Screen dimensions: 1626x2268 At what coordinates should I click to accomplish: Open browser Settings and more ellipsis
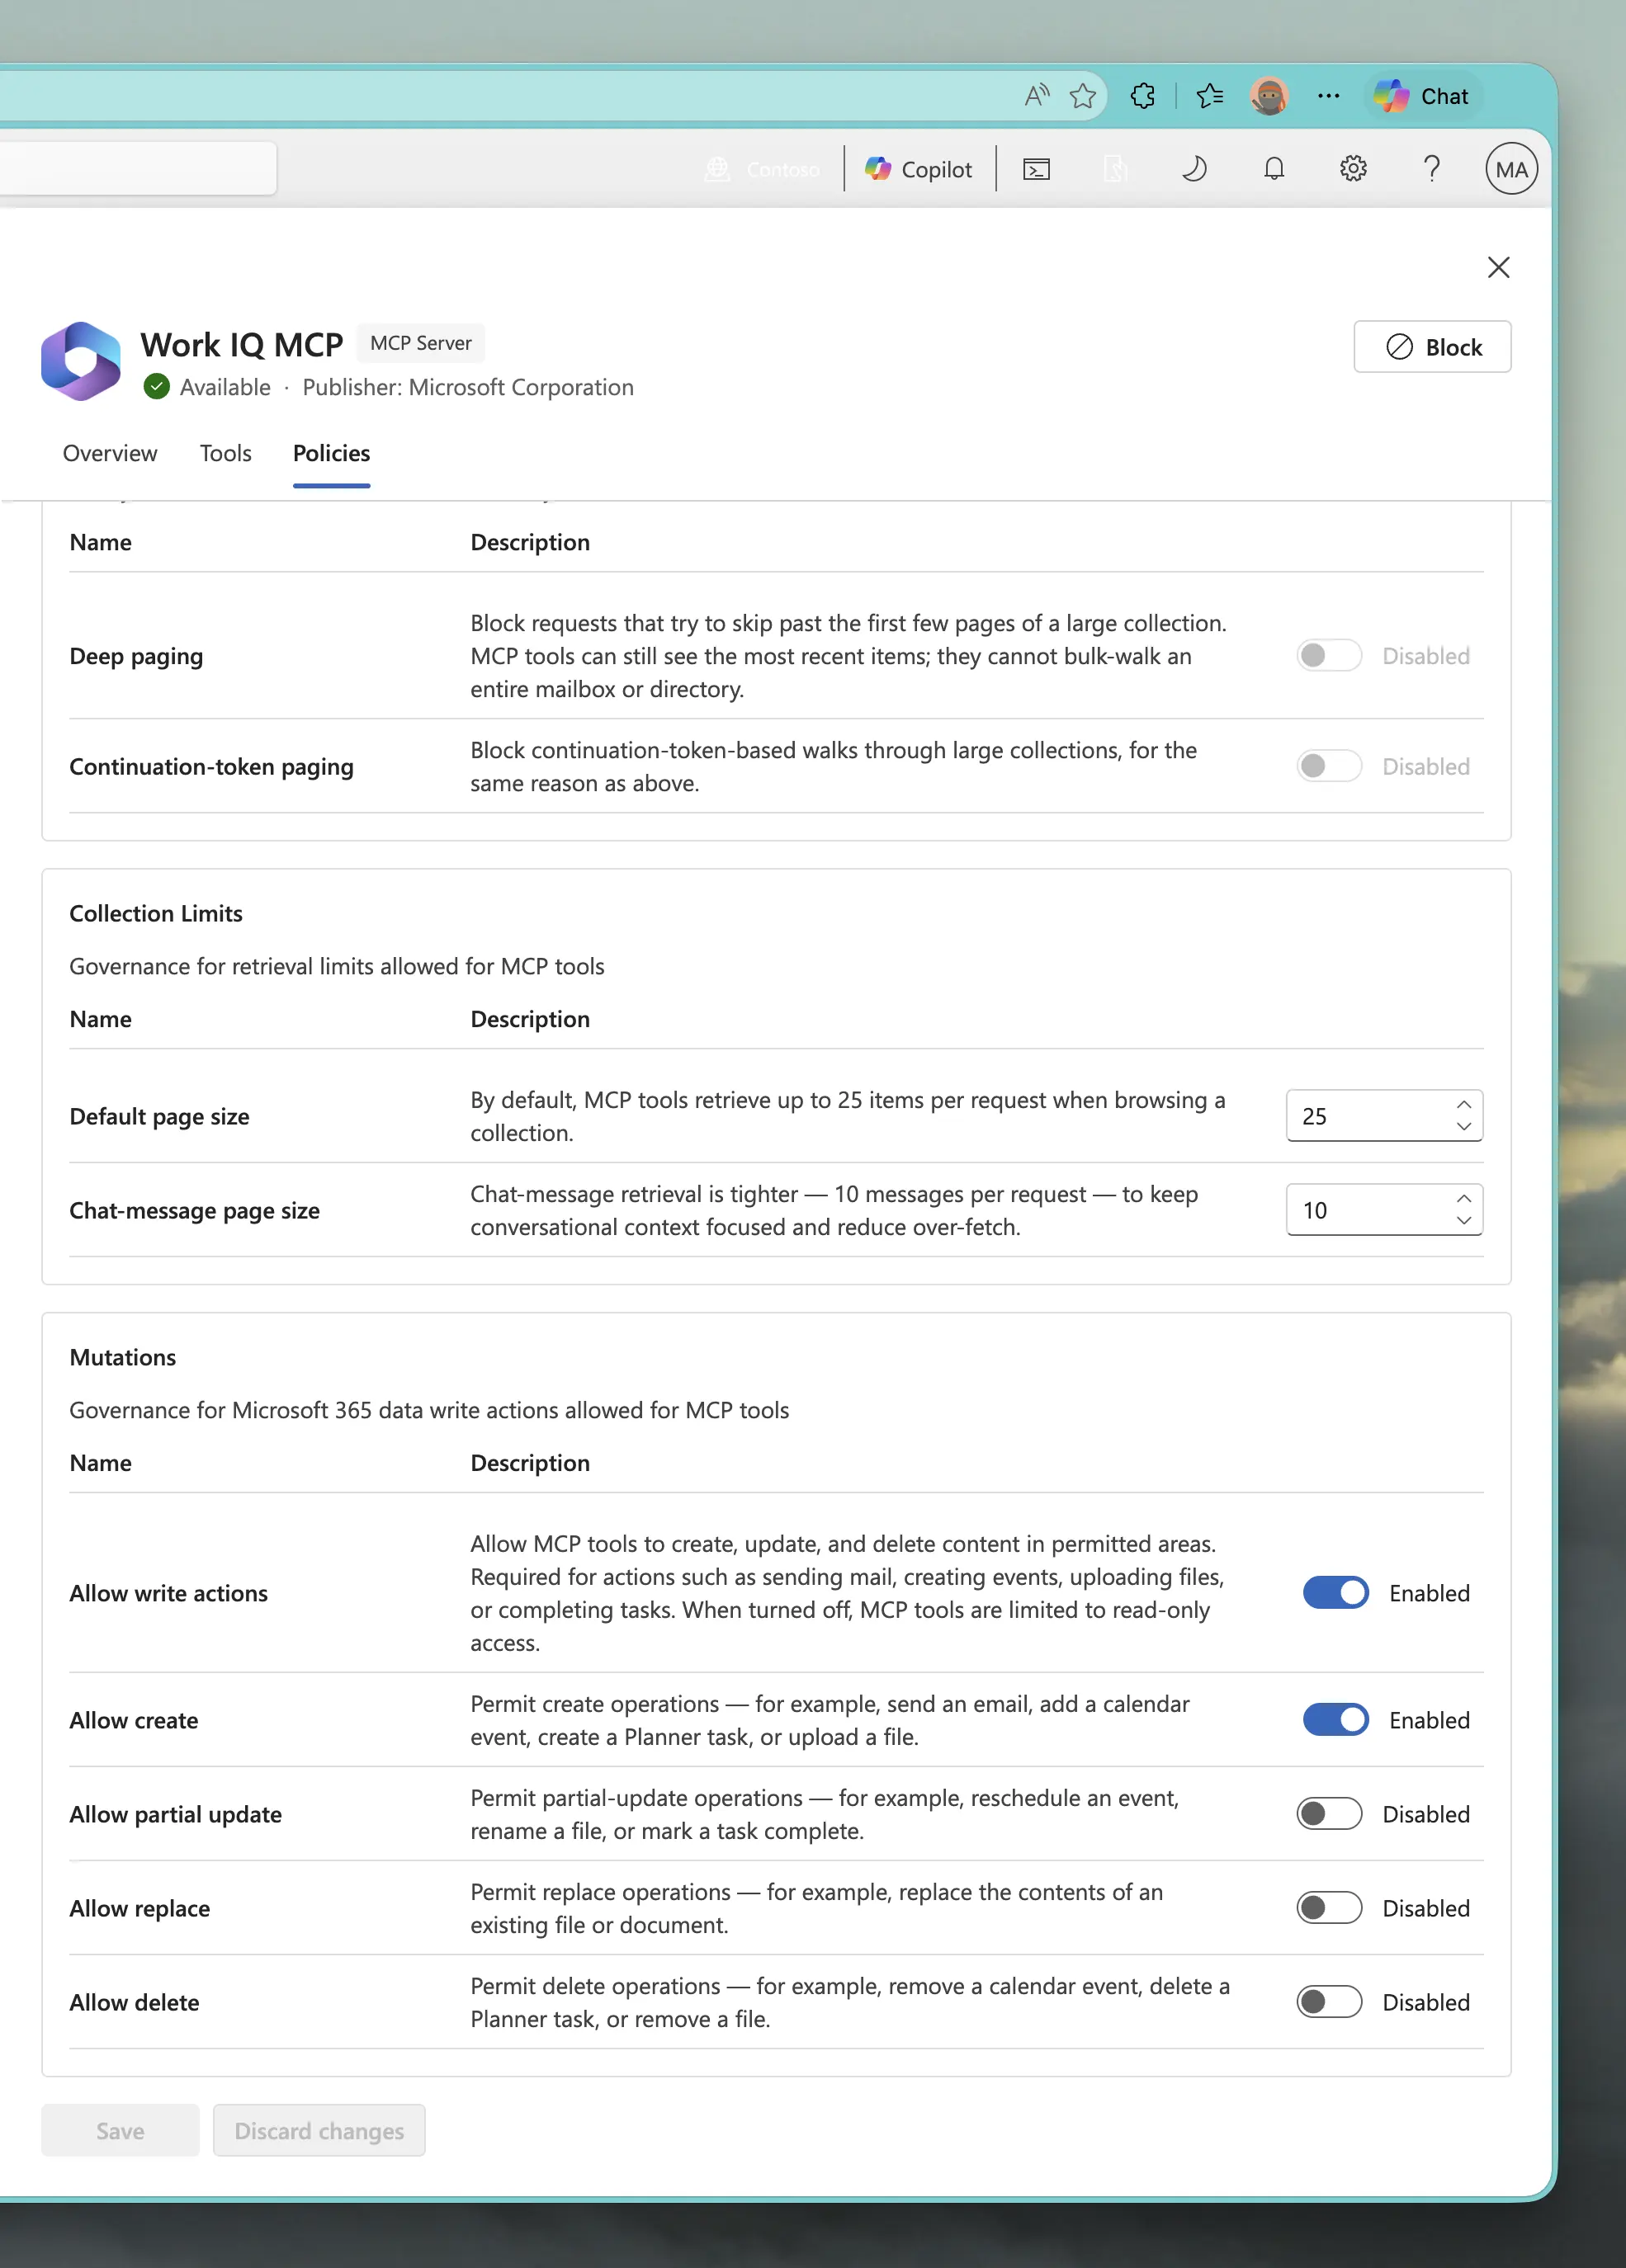tap(1329, 96)
